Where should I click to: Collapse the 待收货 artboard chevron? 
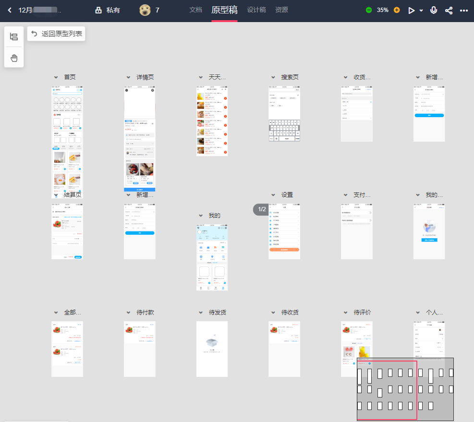(x=273, y=313)
